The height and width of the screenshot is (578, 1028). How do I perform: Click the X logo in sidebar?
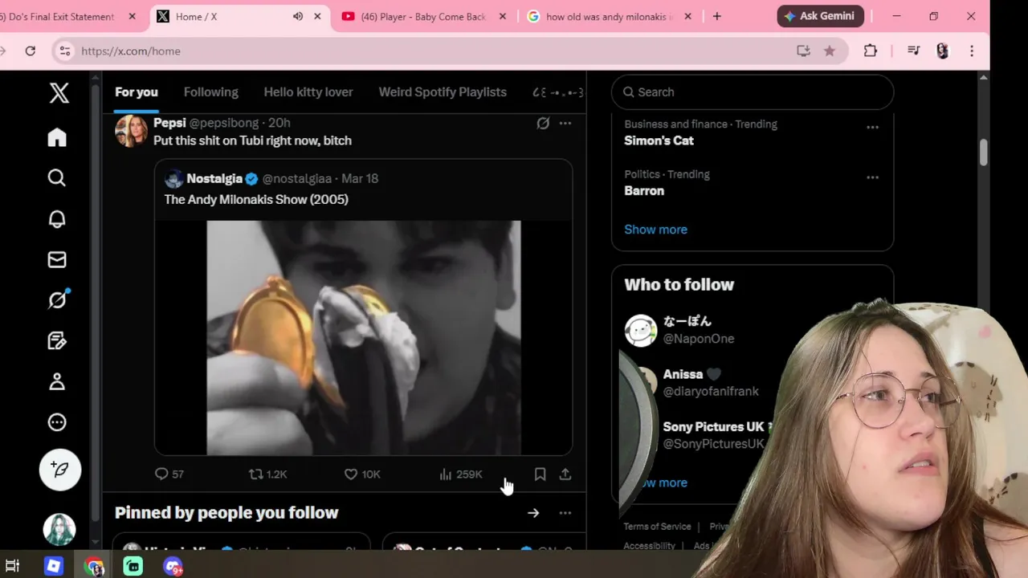pos(59,93)
